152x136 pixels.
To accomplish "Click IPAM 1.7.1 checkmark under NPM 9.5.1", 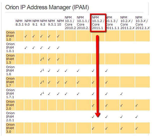I will coord(49,94).
